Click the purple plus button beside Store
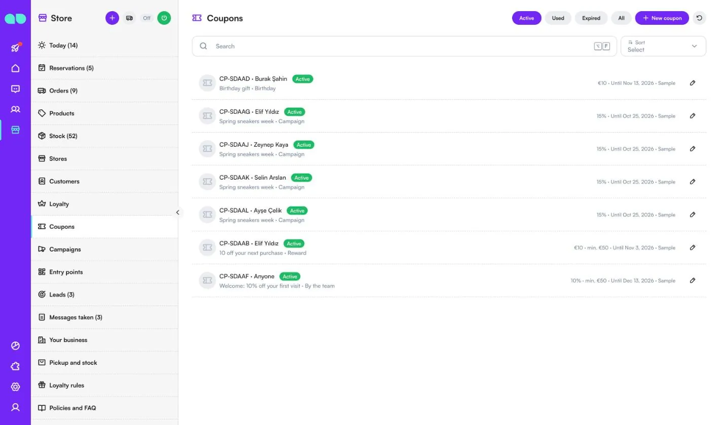720x425 pixels. pyautogui.click(x=112, y=18)
